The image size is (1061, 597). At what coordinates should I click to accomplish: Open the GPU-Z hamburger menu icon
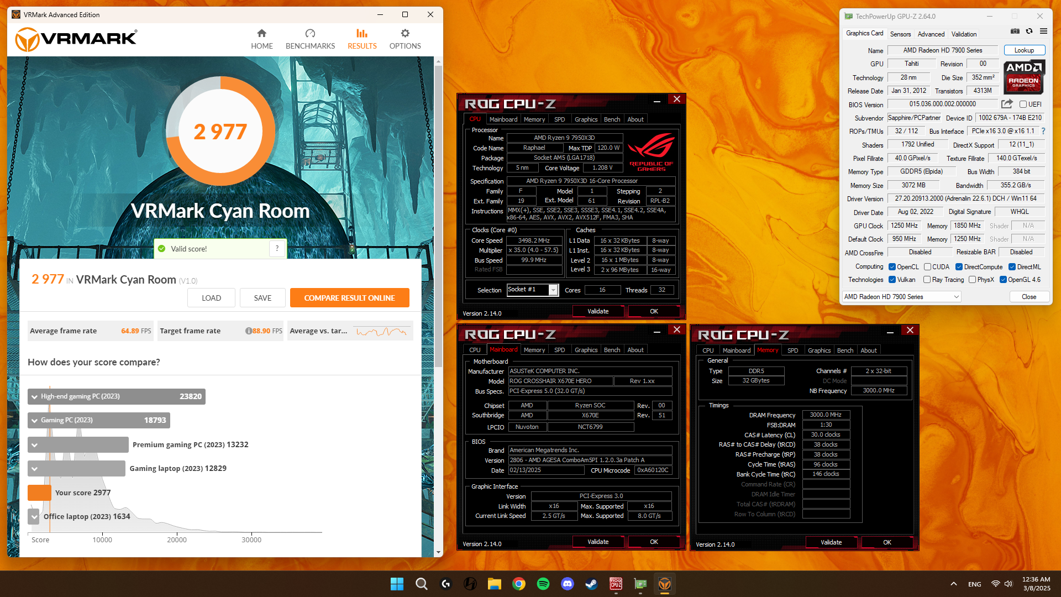click(1043, 32)
